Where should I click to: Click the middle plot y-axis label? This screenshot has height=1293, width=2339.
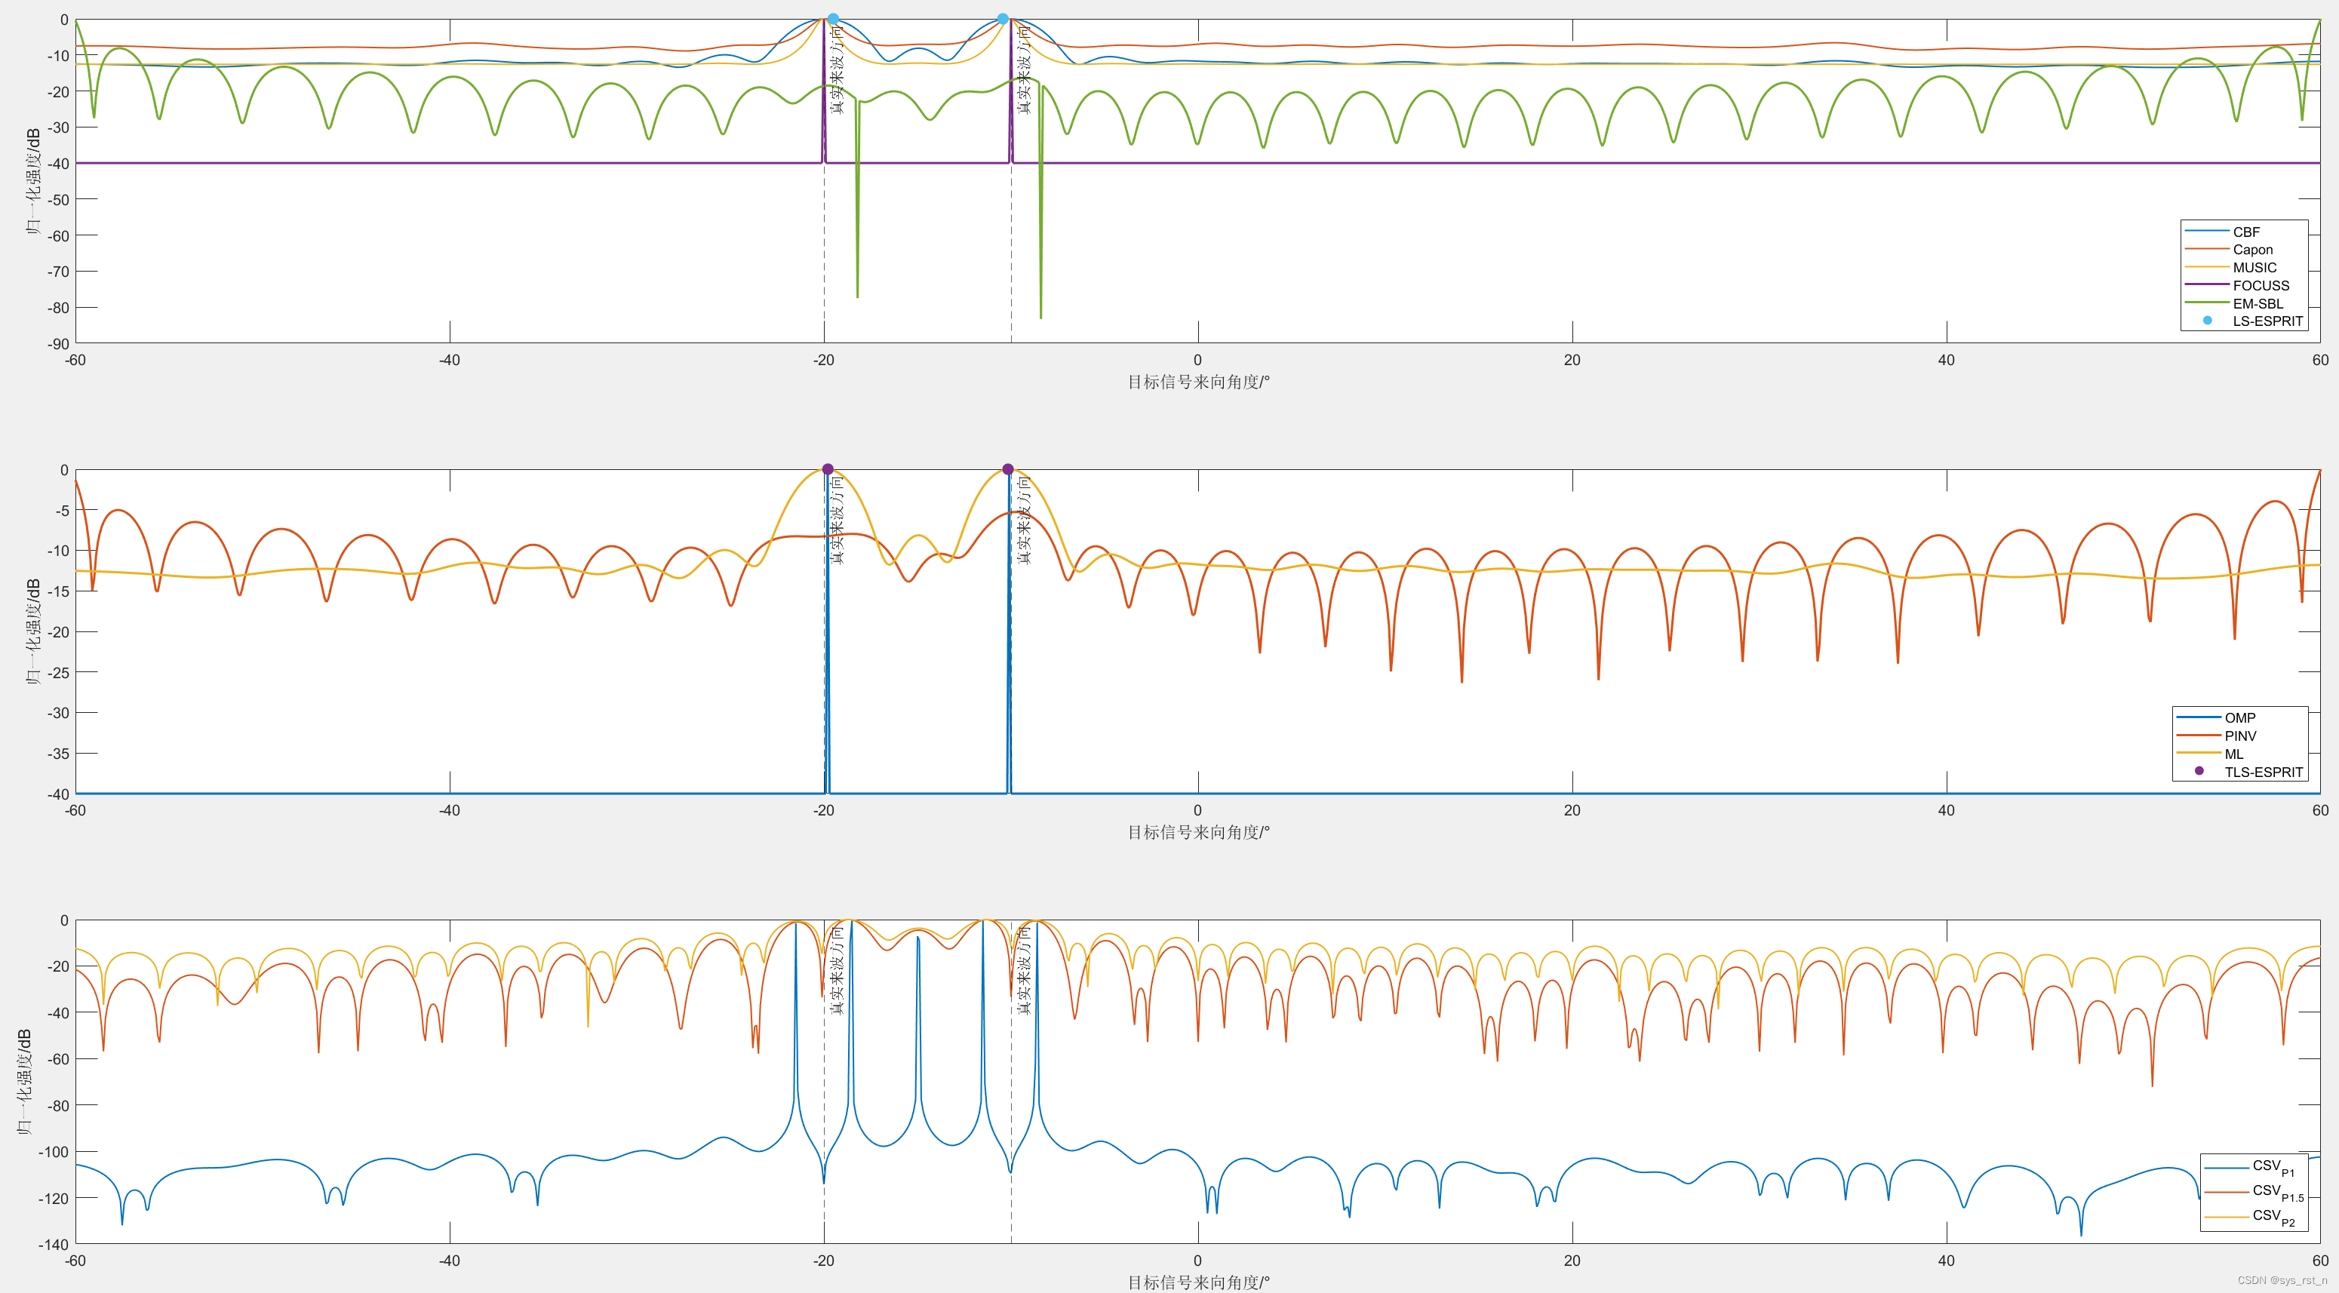coord(32,632)
